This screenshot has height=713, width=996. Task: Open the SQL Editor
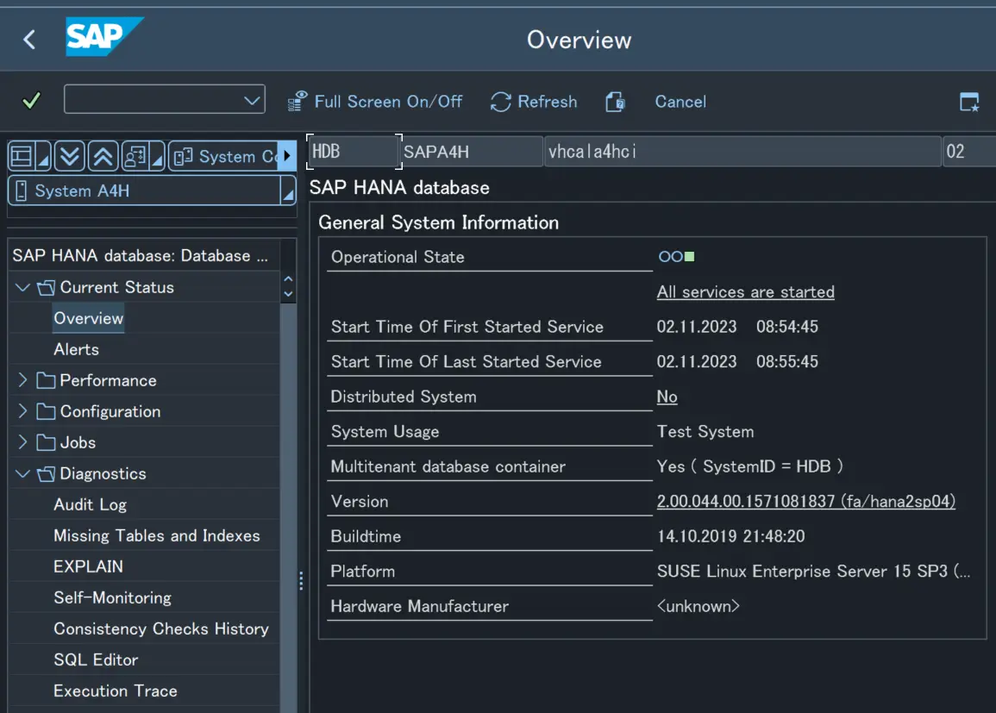[x=96, y=660]
